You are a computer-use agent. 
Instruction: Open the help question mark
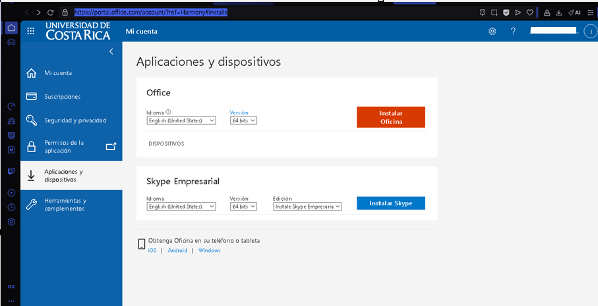(514, 31)
